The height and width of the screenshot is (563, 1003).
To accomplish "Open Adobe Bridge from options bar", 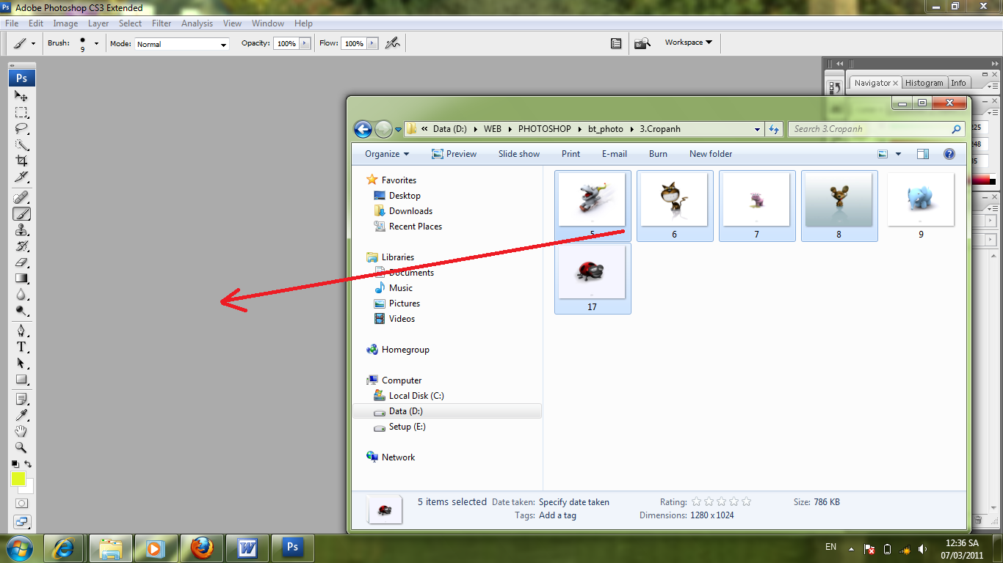I will (x=642, y=43).
